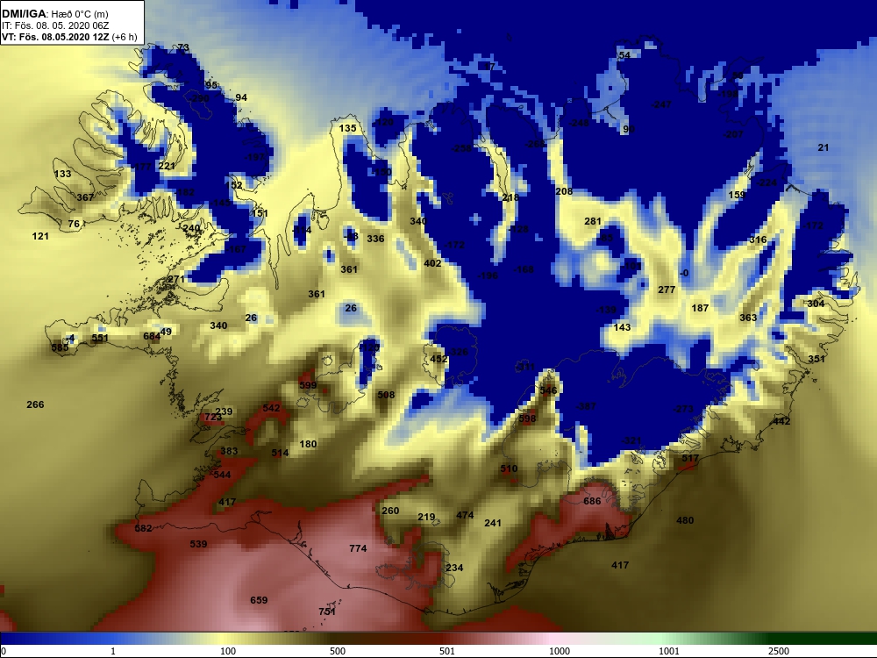
Task: Click the value 281
Action: pos(592,221)
